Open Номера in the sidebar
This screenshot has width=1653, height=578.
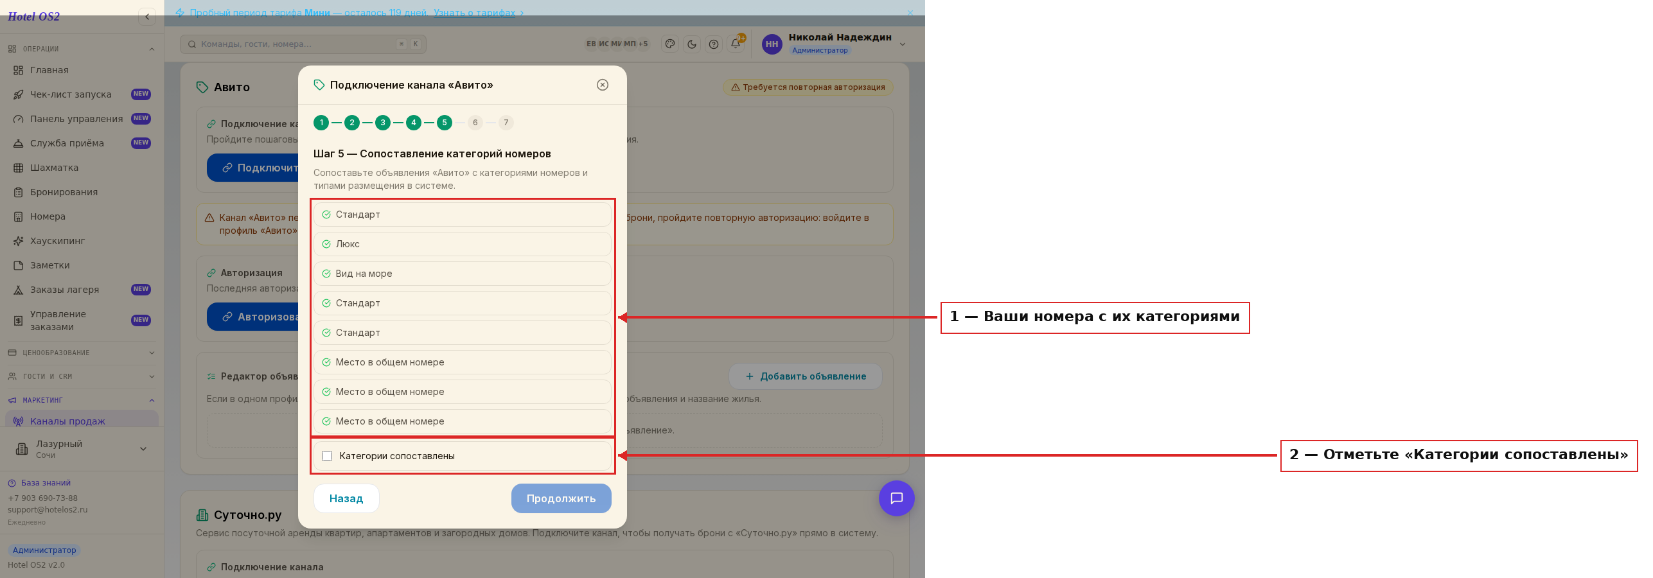(82, 216)
